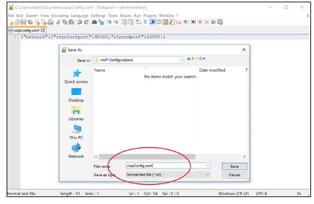
Task: Toggle the Indent Guide toolbar icon
Action: (x=153, y=22)
